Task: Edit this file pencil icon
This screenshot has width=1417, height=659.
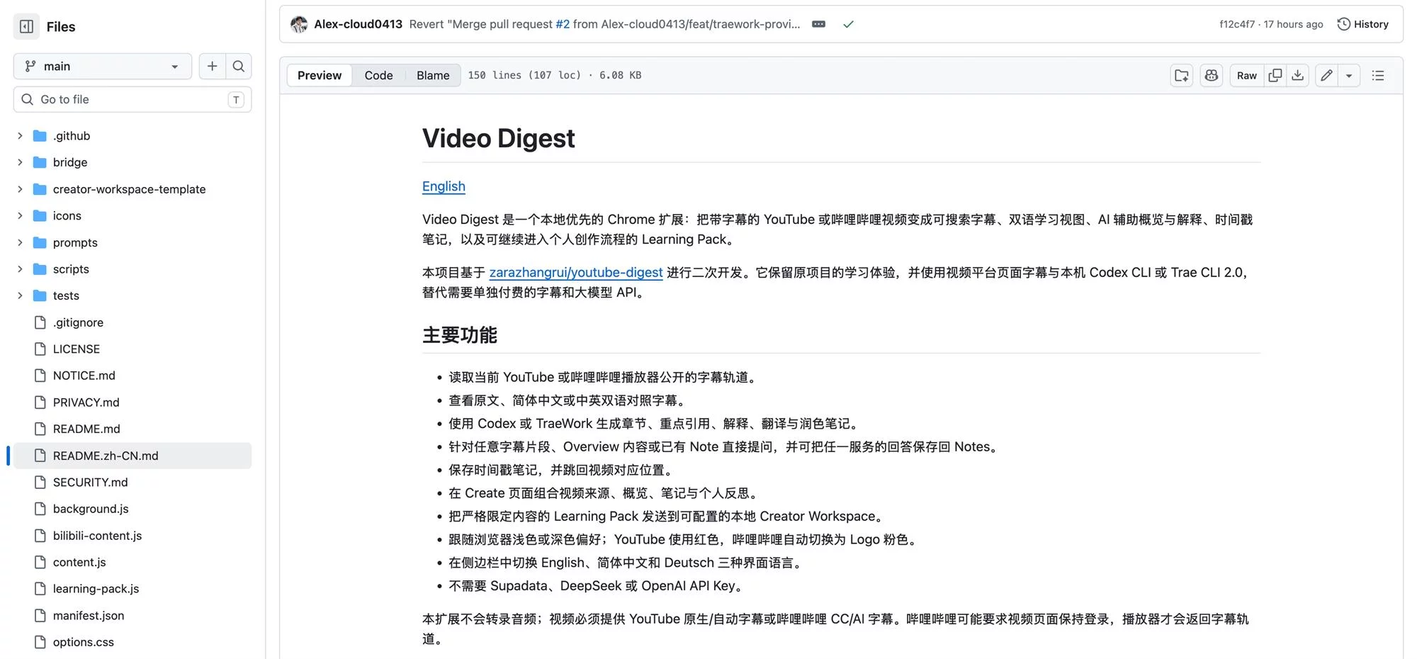Action: point(1327,75)
